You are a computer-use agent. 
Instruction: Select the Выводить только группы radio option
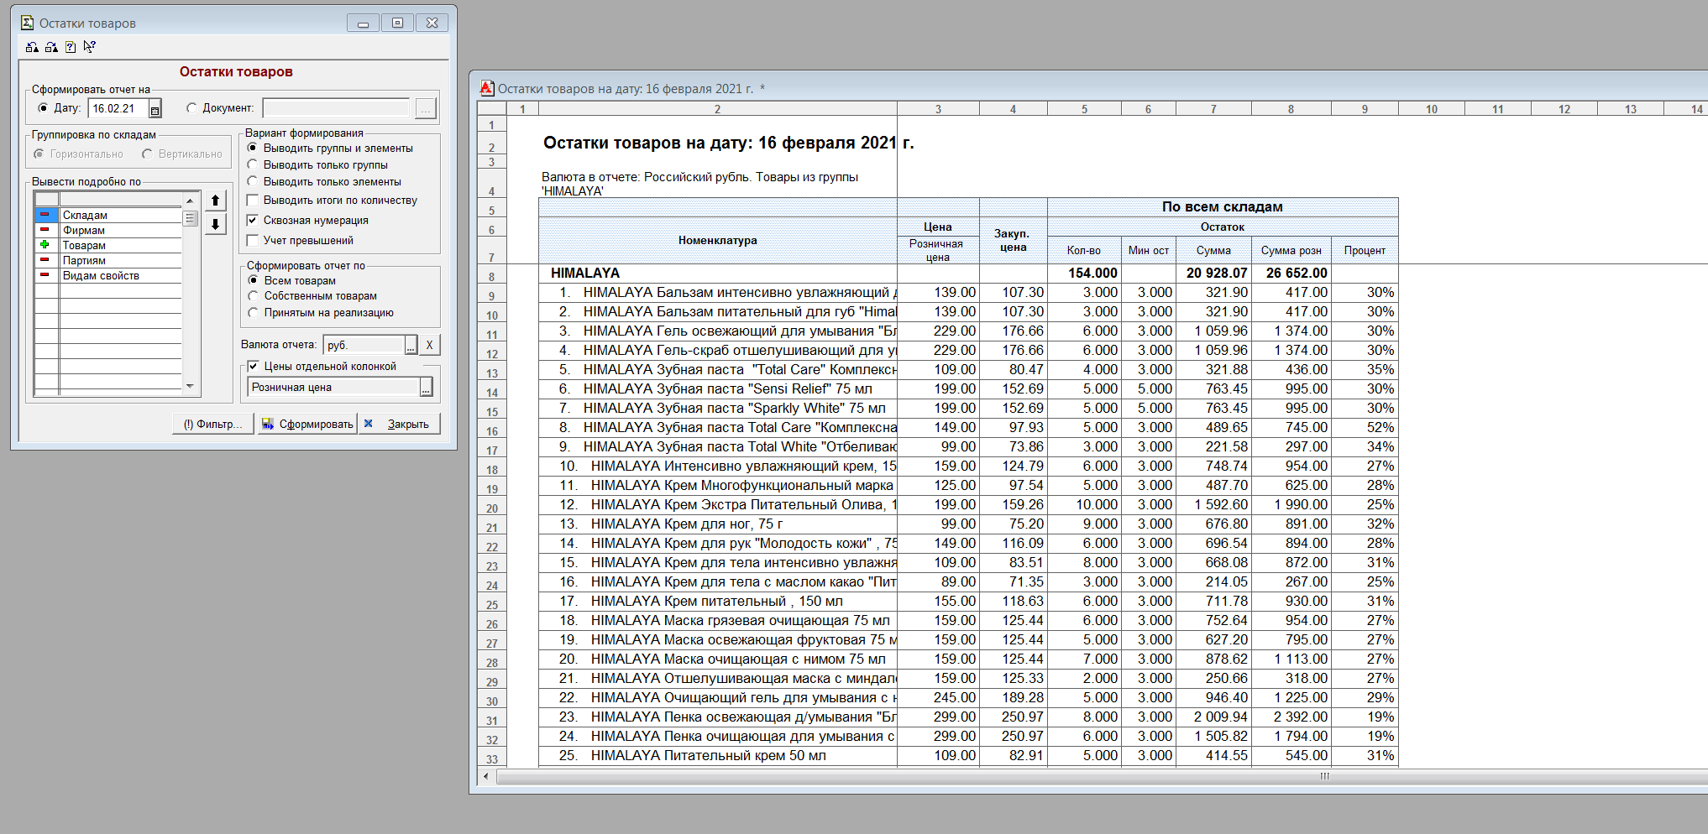click(253, 165)
